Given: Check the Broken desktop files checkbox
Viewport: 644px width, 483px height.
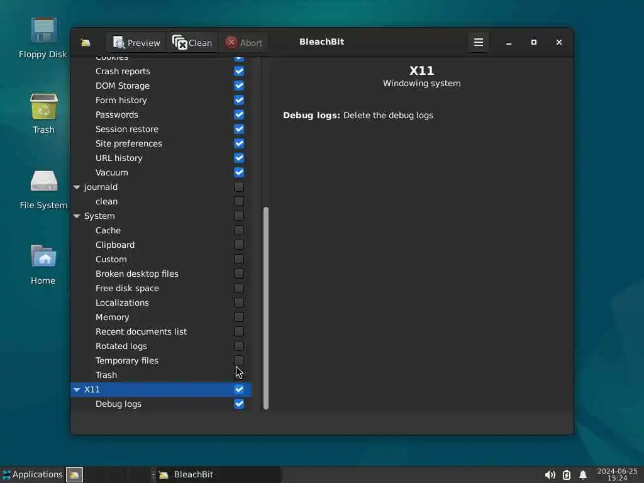Looking at the screenshot, I should coord(239,274).
